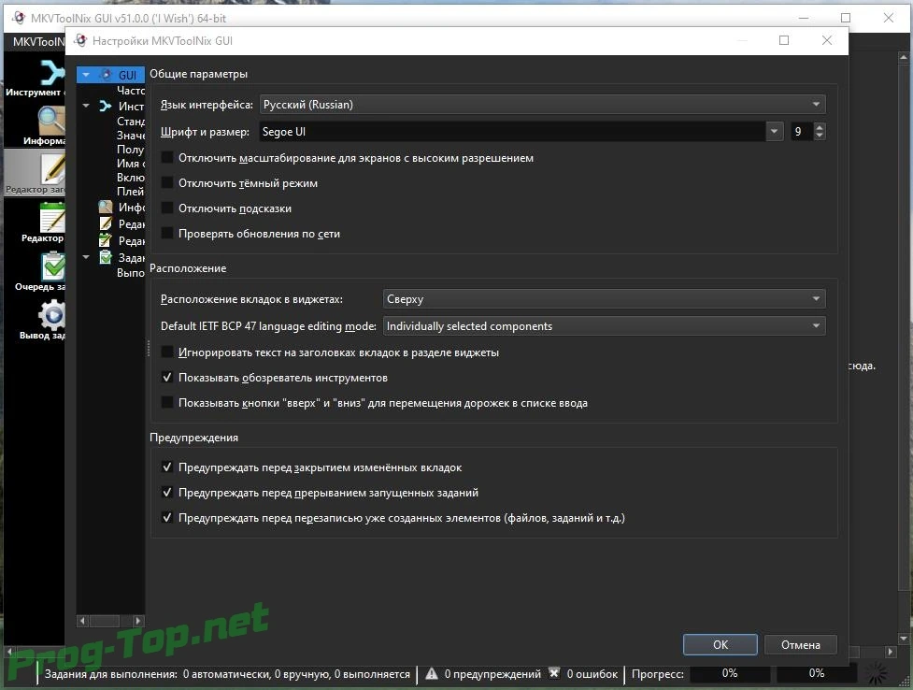Click the main window horizontal scrollbar right arrow
The image size is (913, 690).
pyautogui.click(x=891, y=652)
